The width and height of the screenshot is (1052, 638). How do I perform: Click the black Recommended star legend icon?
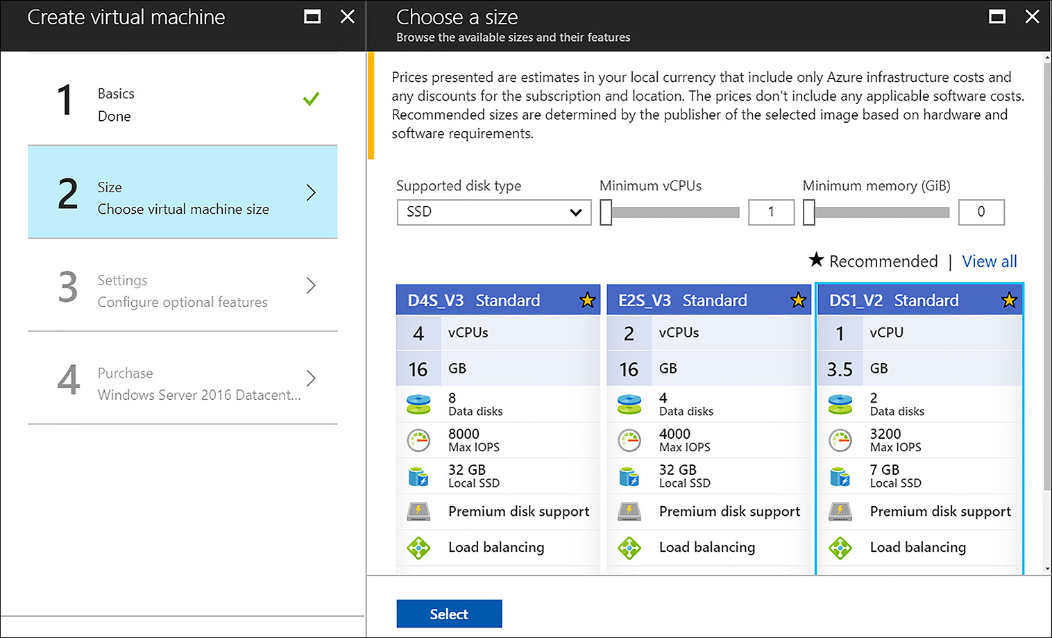coord(816,260)
